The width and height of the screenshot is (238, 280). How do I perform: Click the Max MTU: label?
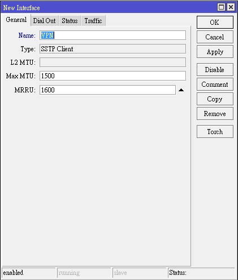click(x=21, y=76)
